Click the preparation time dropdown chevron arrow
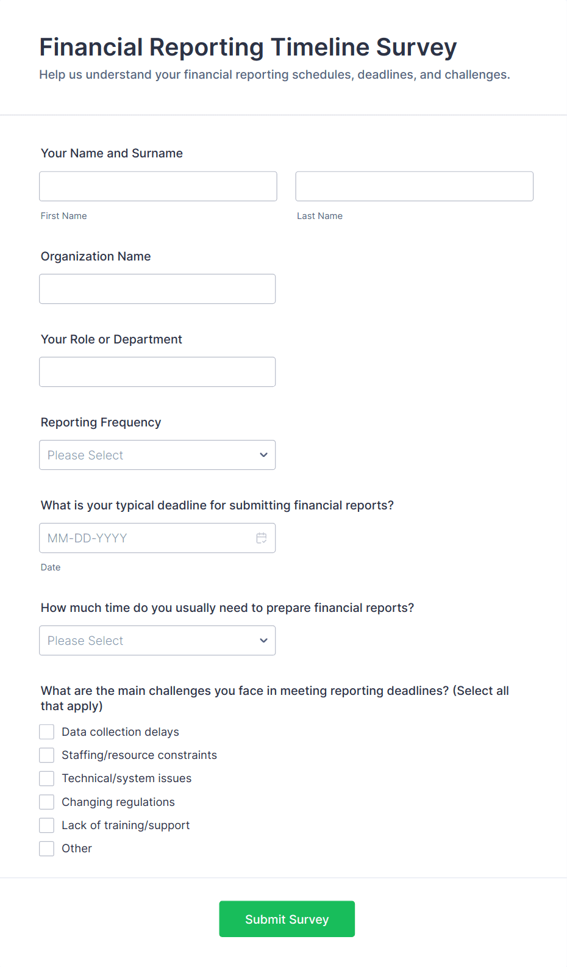Screen dimensions: 567x967 pyautogui.click(x=263, y=641)
